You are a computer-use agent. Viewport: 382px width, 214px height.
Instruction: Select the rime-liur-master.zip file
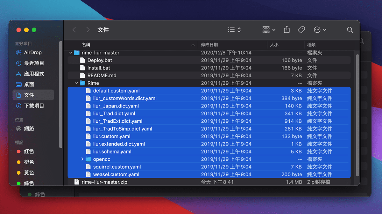pyautogui.click(x=104, y=182)
